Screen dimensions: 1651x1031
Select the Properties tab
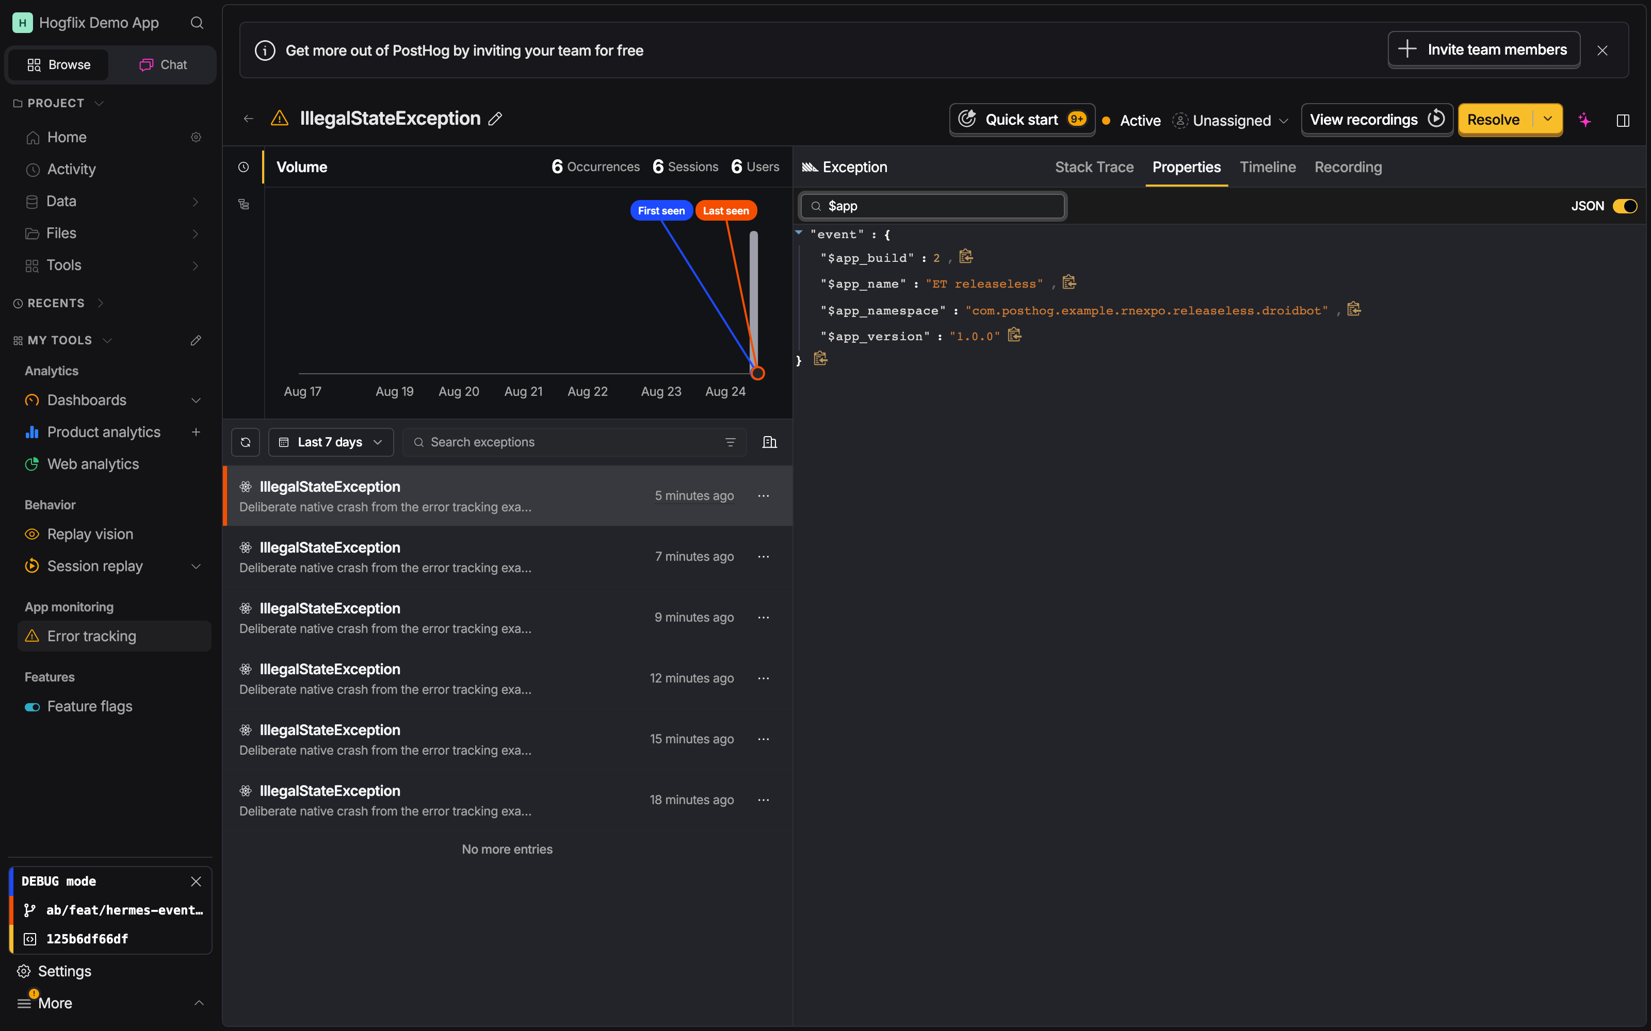click(x=1187, y=167)
